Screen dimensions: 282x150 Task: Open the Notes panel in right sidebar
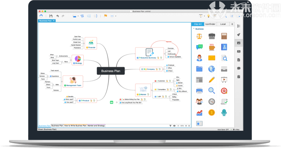(239, 60)
